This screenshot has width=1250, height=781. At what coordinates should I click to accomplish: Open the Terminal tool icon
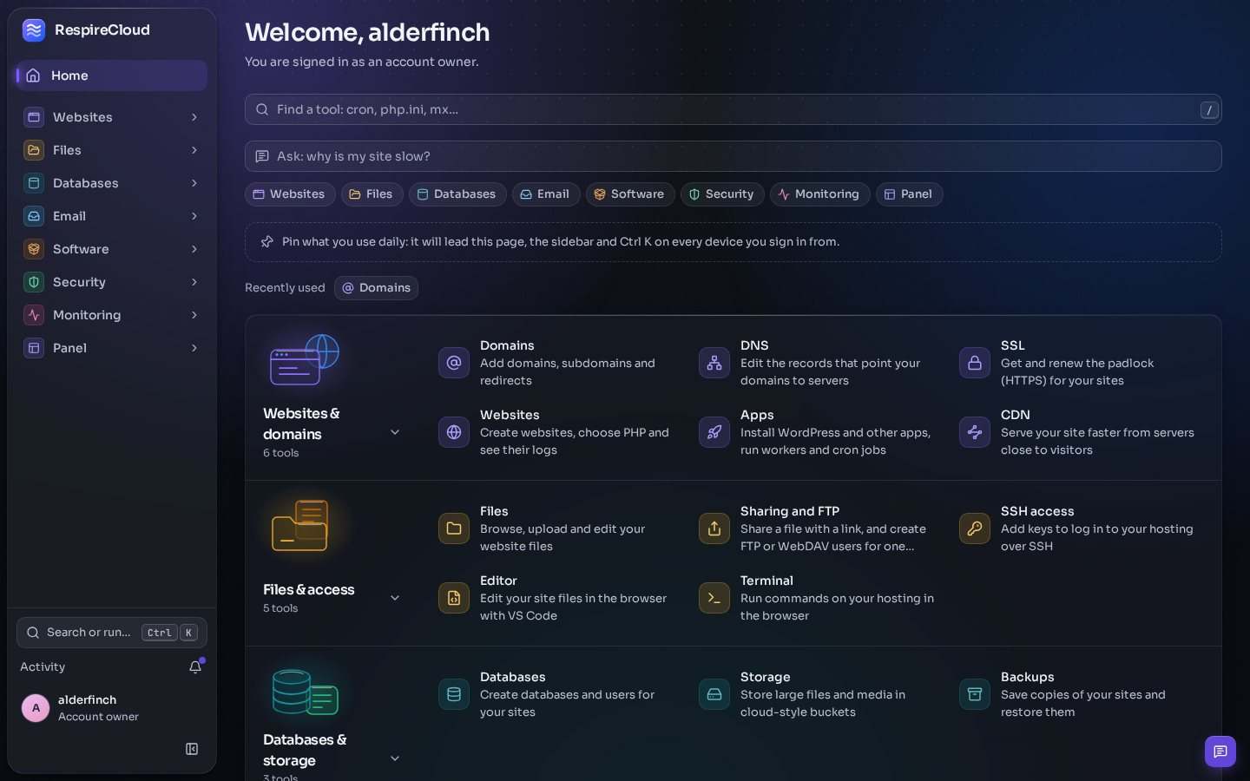pos(714,598)
